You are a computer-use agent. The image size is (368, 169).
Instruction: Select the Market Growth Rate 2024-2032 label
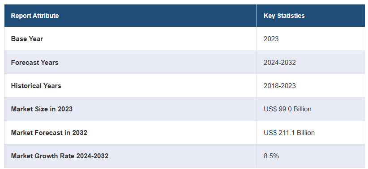point(60,156)
